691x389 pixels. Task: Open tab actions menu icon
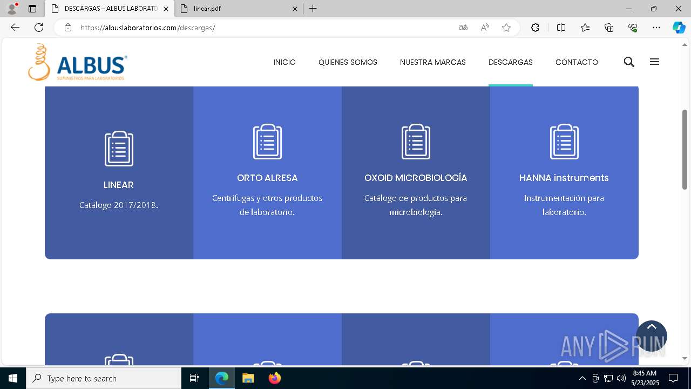tap(32, 9)
